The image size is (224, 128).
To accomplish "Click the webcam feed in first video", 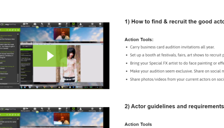I will pyautogui.click(x=63, y=35).
